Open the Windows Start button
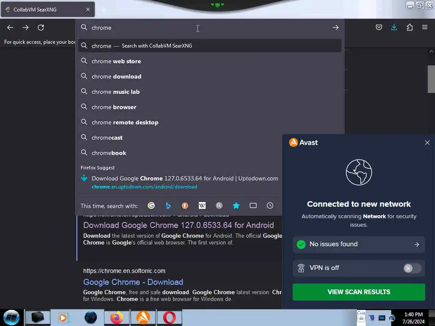The image size is (435, 326). [x=11, y=318]
